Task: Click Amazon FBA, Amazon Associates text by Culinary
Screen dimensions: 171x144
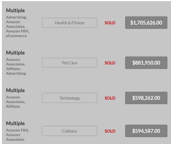Action: (17, 135)
